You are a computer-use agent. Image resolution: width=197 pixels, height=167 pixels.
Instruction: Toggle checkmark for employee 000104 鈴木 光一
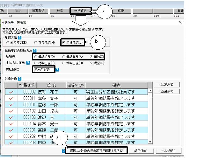(x=11, y=124)
